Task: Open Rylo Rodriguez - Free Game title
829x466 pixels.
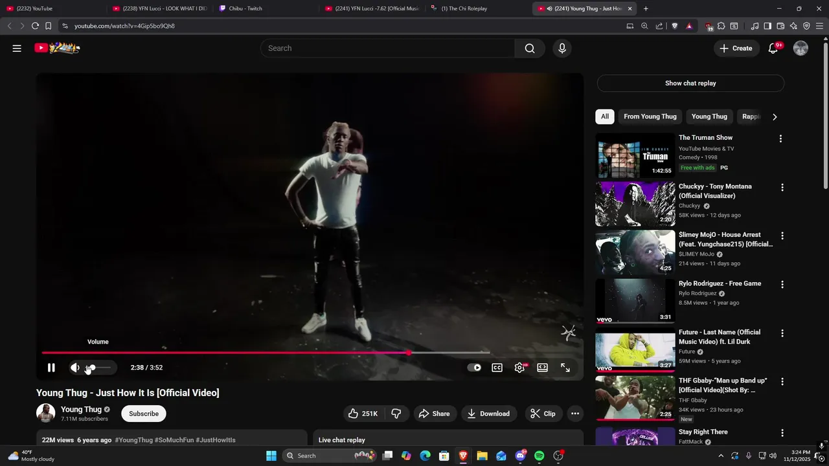Action: pyautogui.click(x=720, y=283)
